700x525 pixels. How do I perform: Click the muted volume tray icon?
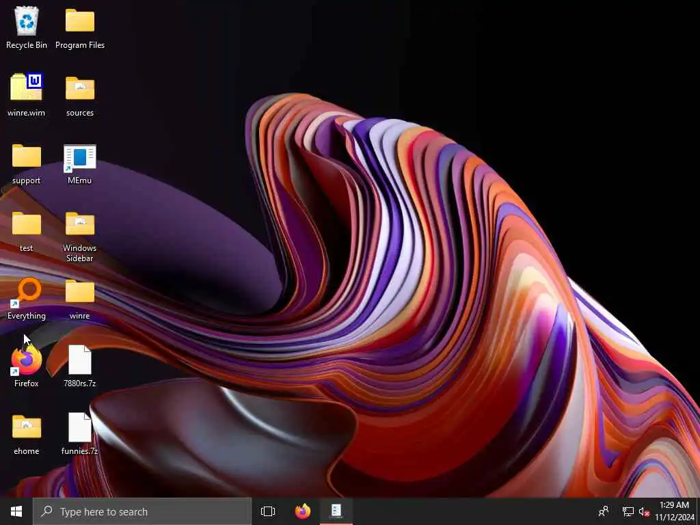(x=644, y=511)
